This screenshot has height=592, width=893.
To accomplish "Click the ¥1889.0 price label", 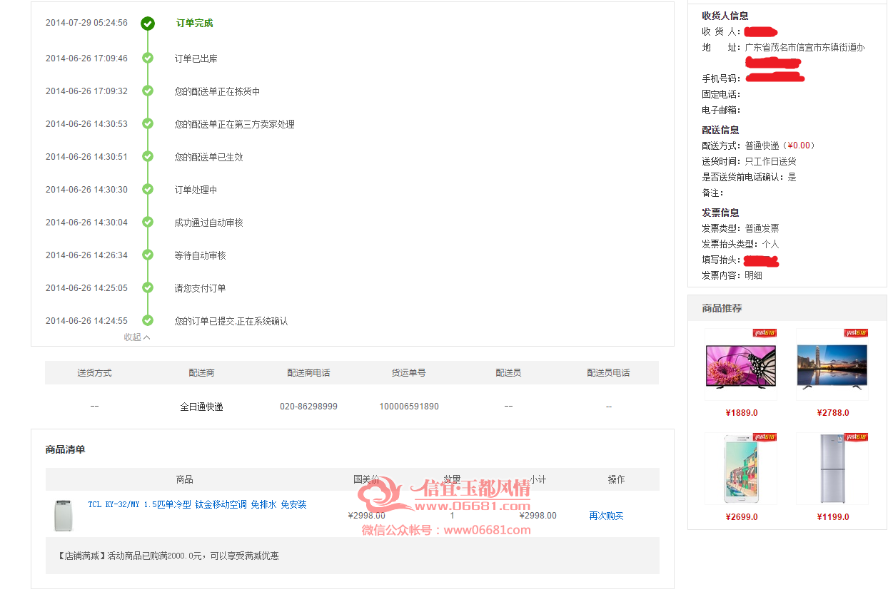I will coord(742,413).
